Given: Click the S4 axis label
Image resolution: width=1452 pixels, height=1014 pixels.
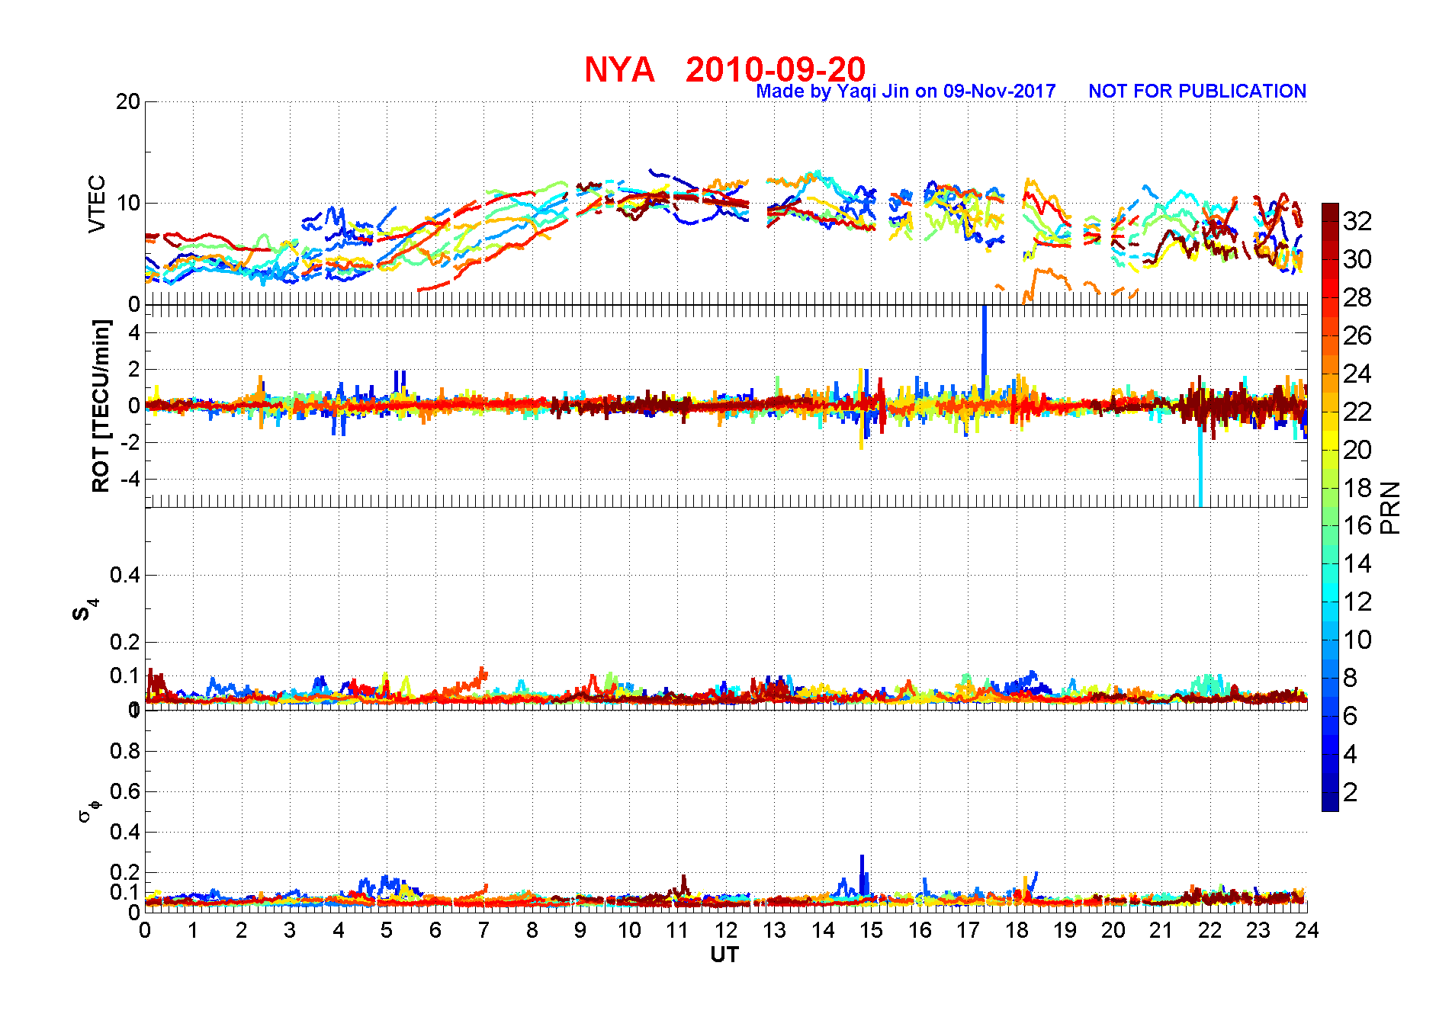Looking at the screenshot, I should [x=85, y=610].
